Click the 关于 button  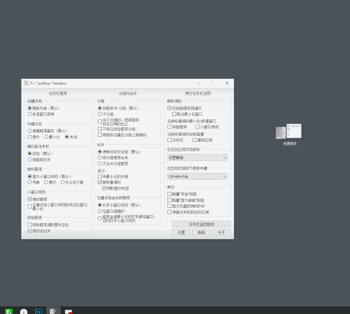(x=221, y=232)
